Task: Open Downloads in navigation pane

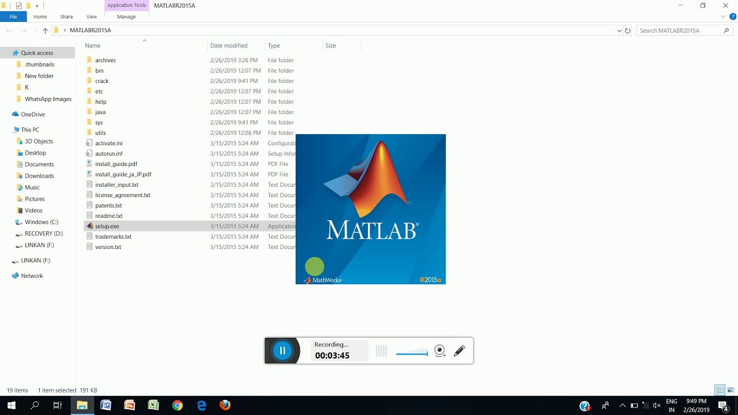Action: (39, 176)
